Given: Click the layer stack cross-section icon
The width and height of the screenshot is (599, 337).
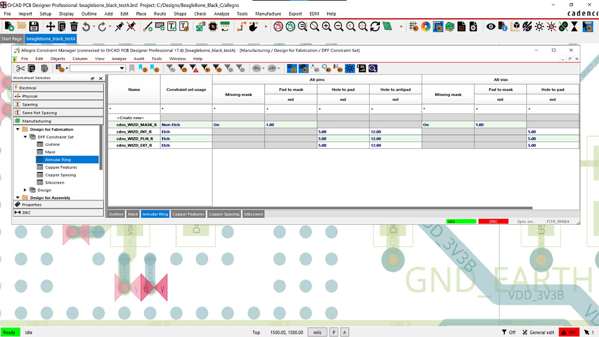Looking at the screenshot, I should pyautogui.click(x=450, y=26).
